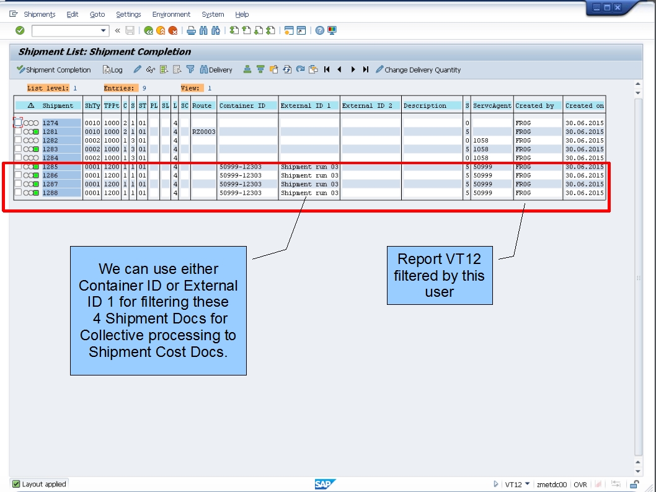Viewport: 656px width, 492px height.
Task: Open the VT12 transaction dropdown in the status bar
Action: coord(527,484)
